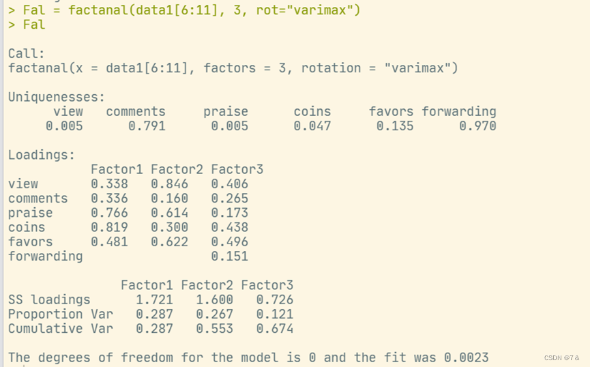Click the 'Cumulative Var' row label
Image resolution: width=590 pixels, height=367 pixels.
tap(61, 328)
